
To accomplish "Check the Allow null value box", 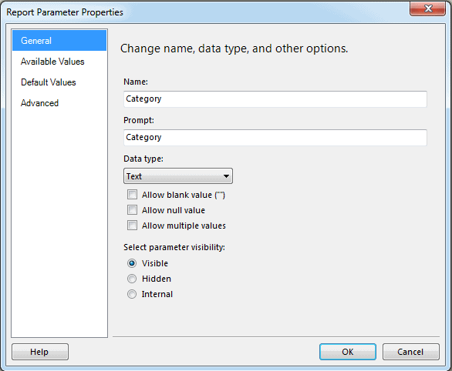I will click(132, 210).
